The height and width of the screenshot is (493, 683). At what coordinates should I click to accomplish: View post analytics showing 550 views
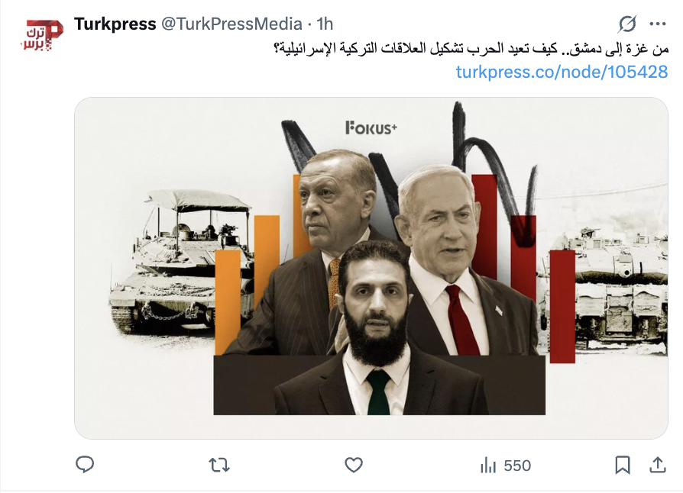506,466
